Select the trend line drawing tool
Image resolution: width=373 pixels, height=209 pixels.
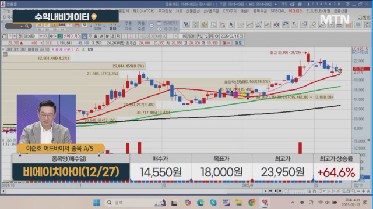[249, 24]
